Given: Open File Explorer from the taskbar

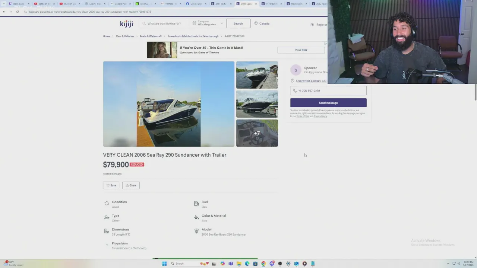Looking at the screenshot, I should click(x=239, y=264).
